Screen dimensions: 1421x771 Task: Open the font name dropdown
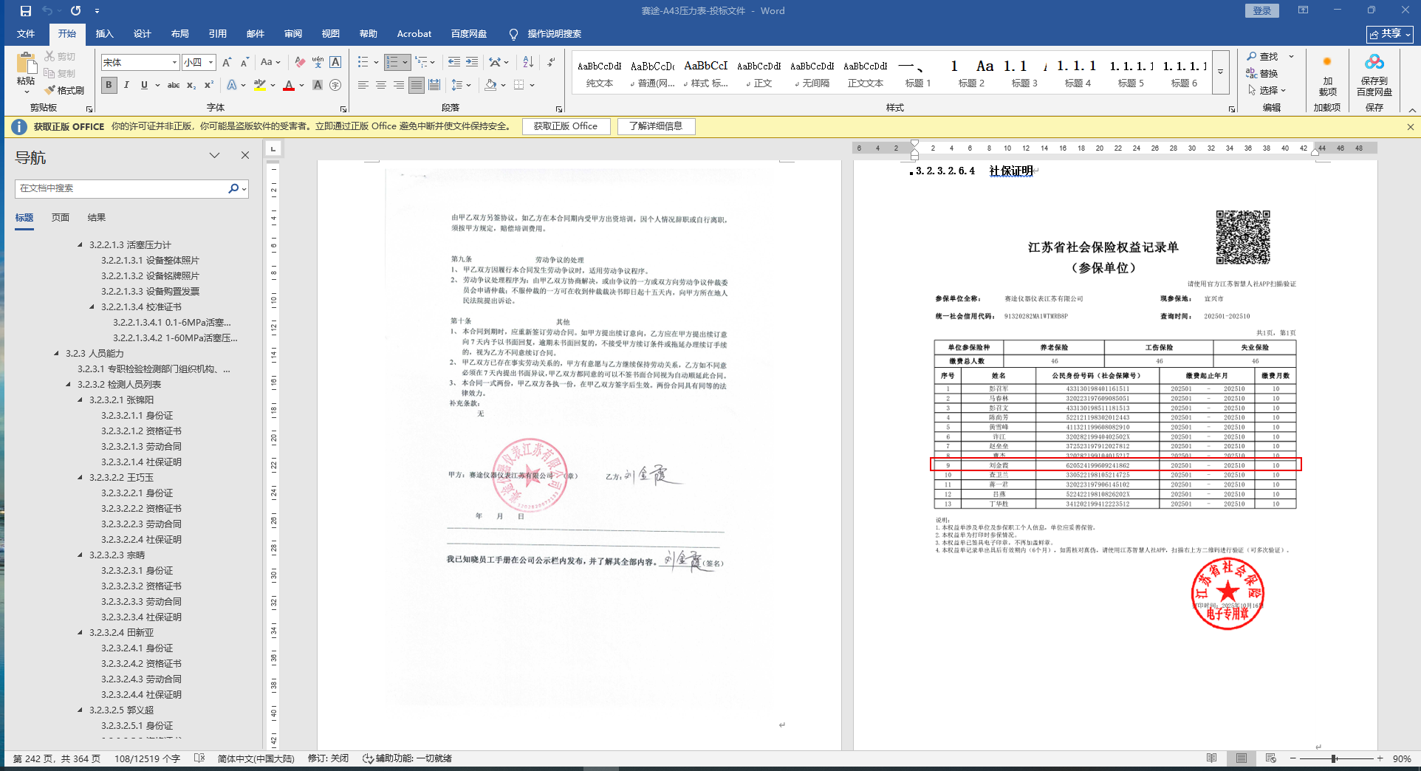(x=174, y=63)
